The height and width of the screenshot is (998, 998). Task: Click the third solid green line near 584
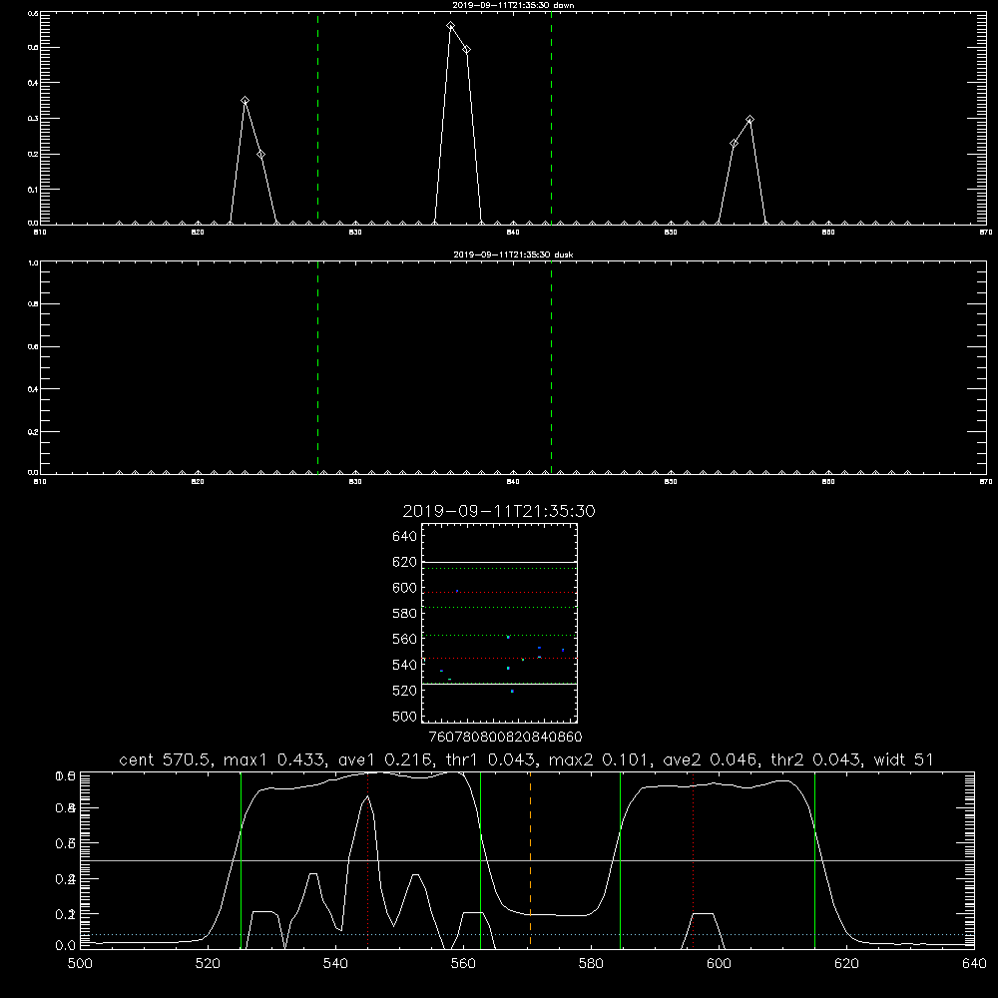coord(620,859)
